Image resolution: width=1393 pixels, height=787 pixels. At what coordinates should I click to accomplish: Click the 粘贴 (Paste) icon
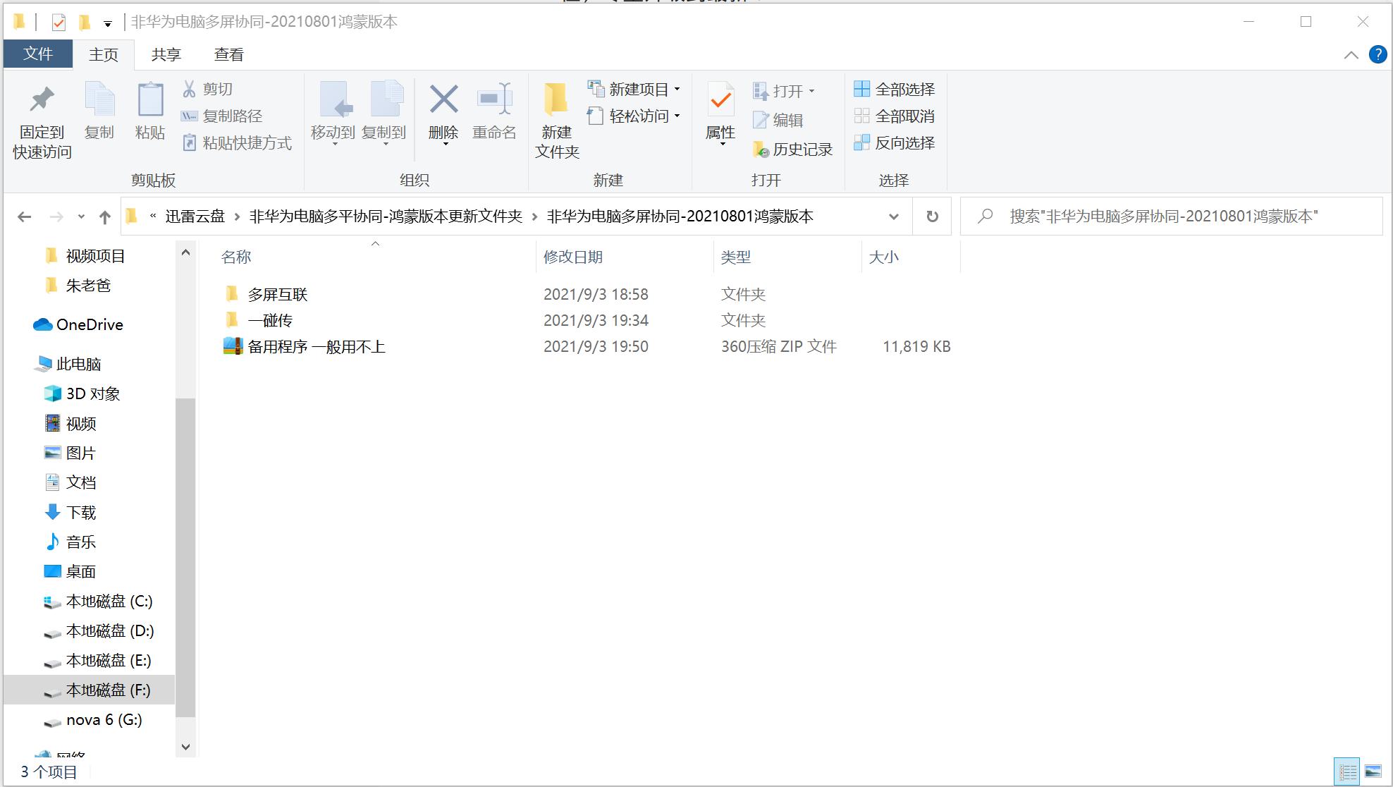(x=149, y=113)
